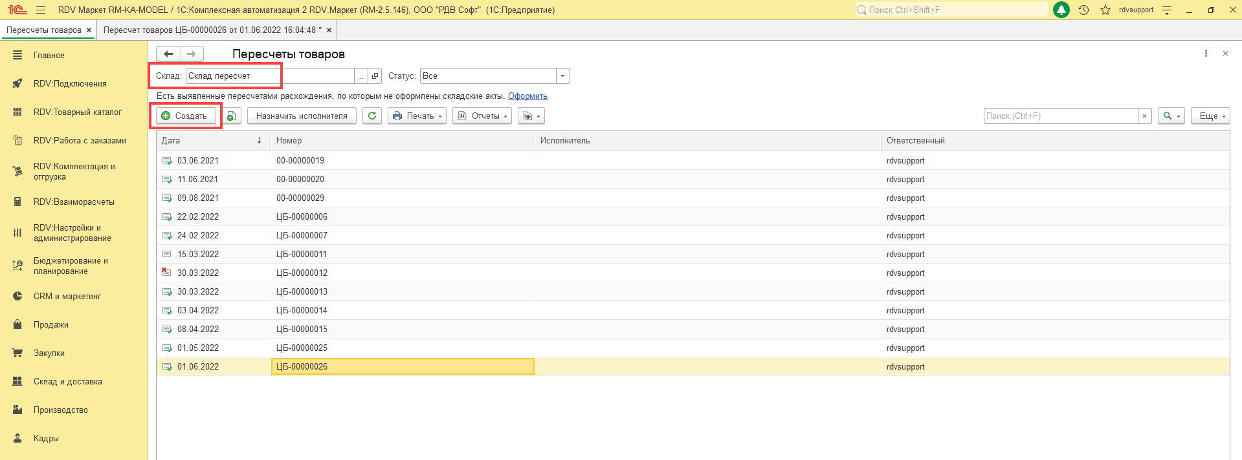This screenshot has width=1242, height=460.
Task: Open Кадры section
Action: [x=46, y=438]
